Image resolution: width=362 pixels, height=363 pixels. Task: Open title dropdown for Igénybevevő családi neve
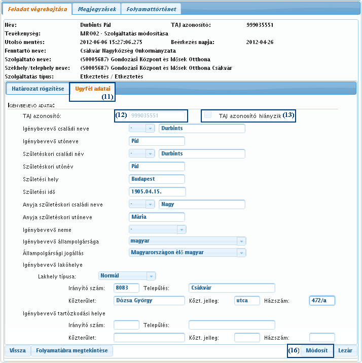(142, 128)
